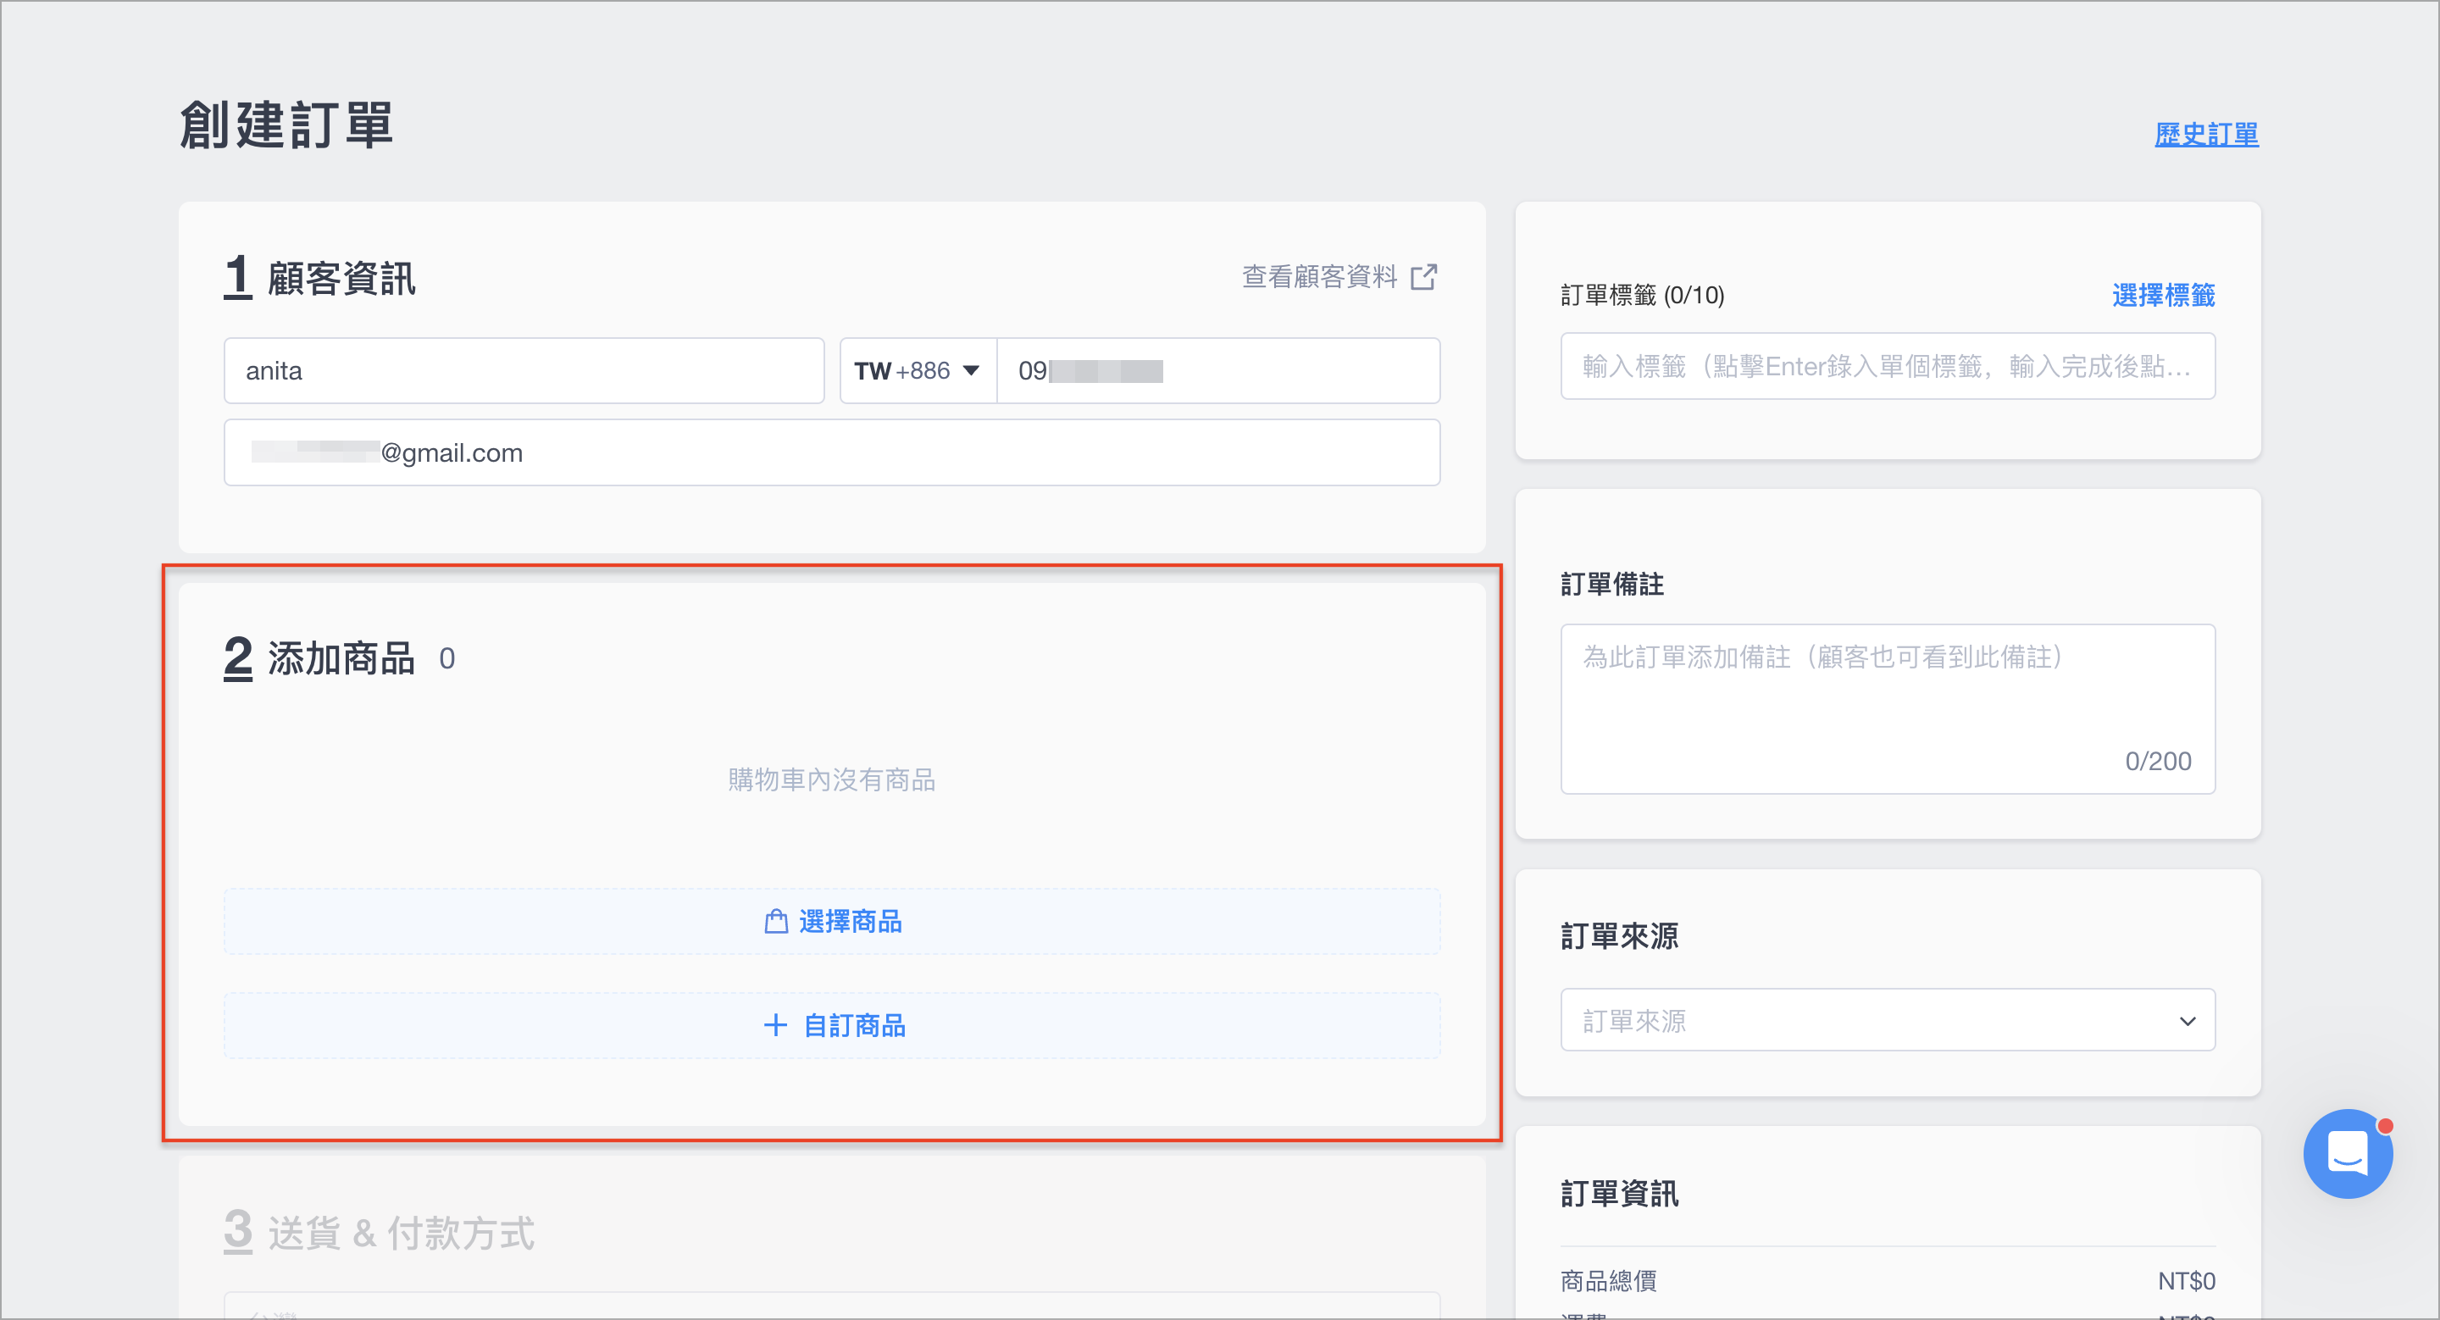Click the 顧客資訊 section heading
The height and width of the screenshot is (1320, 2440).
[x=341, y=279]
